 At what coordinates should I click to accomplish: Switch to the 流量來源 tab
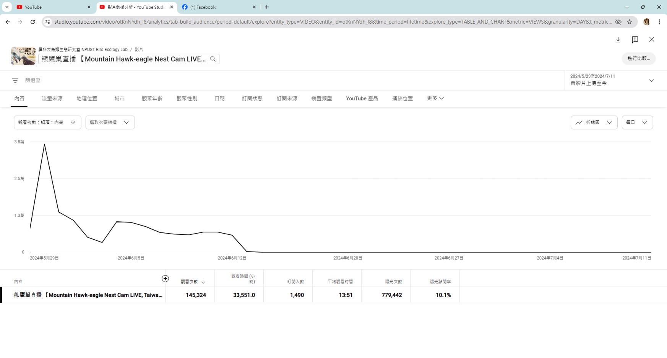coord(52,98)
